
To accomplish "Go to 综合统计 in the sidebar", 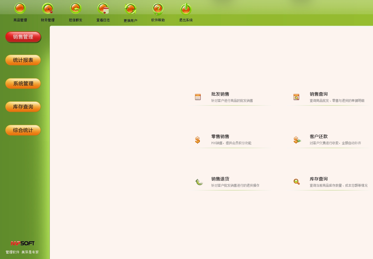I will (x=23, y=130).
